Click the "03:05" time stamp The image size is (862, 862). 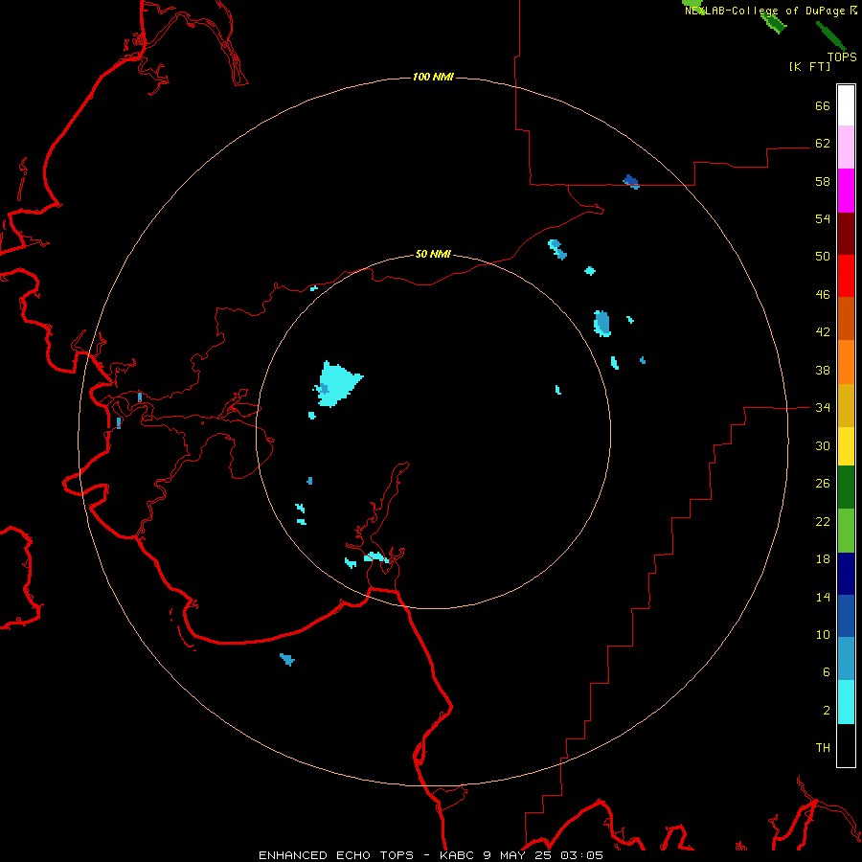pos(581,855)
